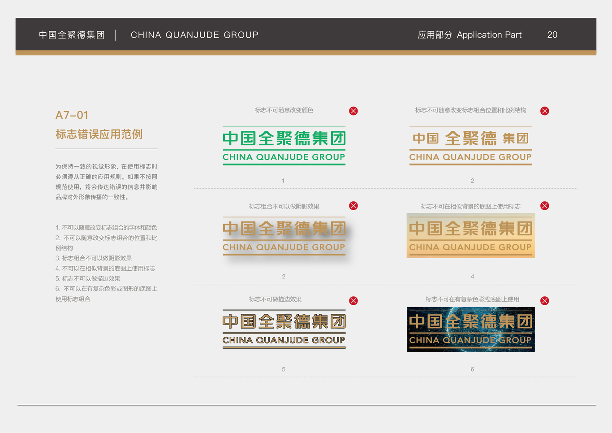Screen dimensions: 612x433
Task: Click the section title 标志错误应用范例
Action: coord(99,134)
